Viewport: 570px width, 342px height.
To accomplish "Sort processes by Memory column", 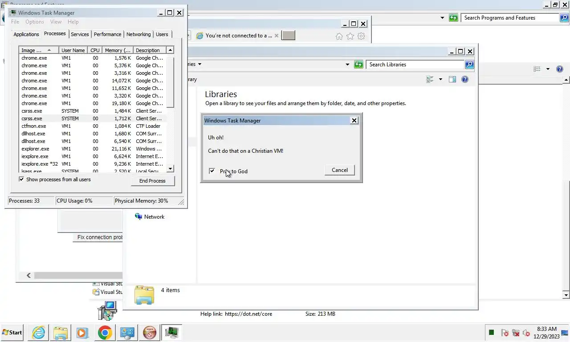I will coord(117,50).
